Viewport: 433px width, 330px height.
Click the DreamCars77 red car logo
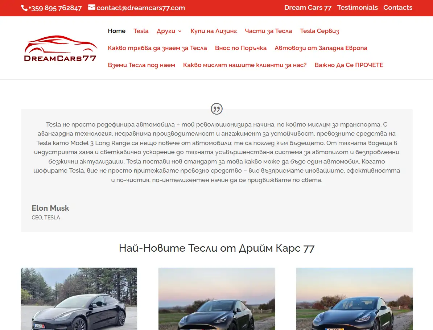60,48
